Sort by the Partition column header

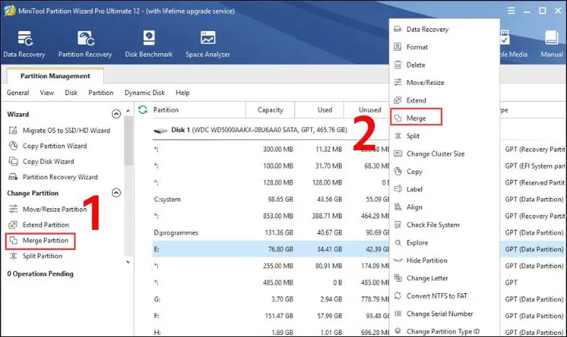198,110
